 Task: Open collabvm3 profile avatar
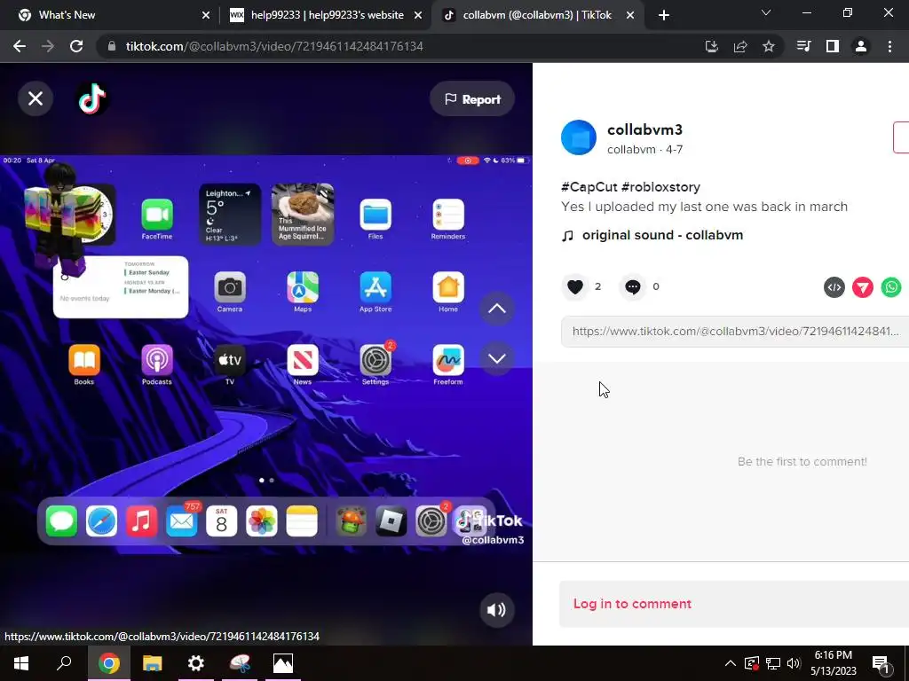pos(579,137)
